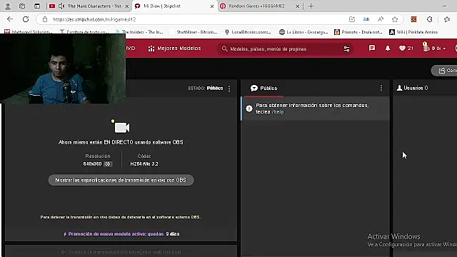The width and height of the screenshot is (457, 257).
Task: Open the notifications bell icon
Action: 388,49
